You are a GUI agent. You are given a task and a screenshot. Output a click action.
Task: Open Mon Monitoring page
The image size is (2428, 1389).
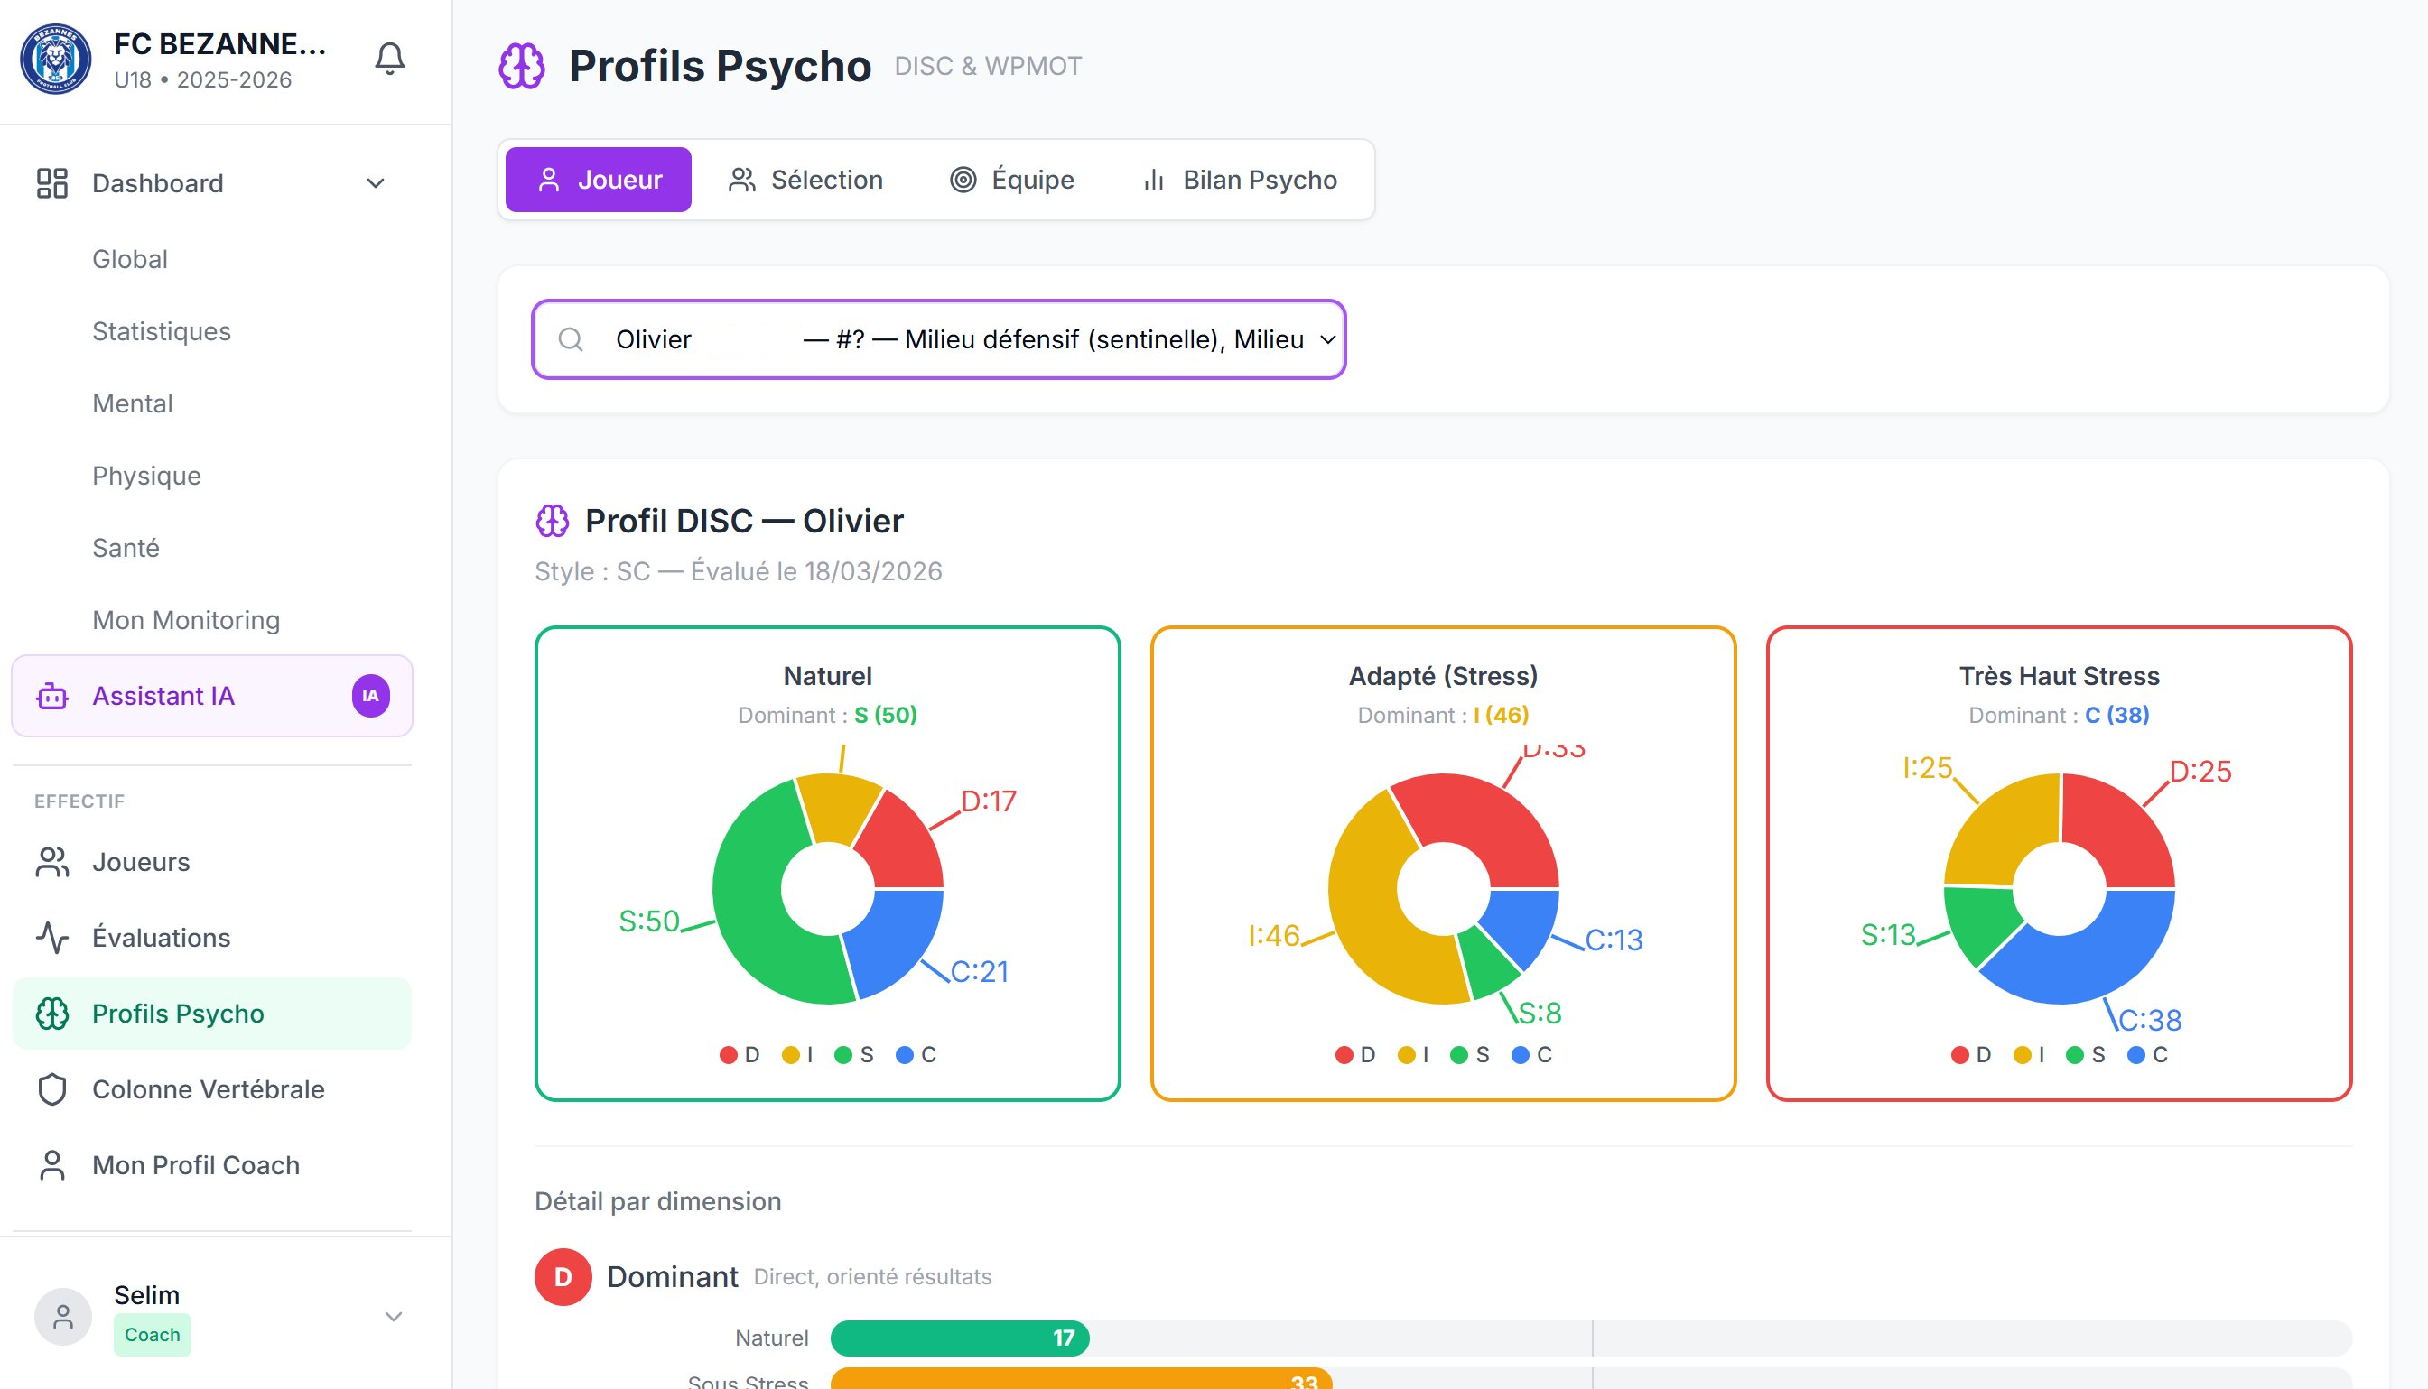click(186, 620)
